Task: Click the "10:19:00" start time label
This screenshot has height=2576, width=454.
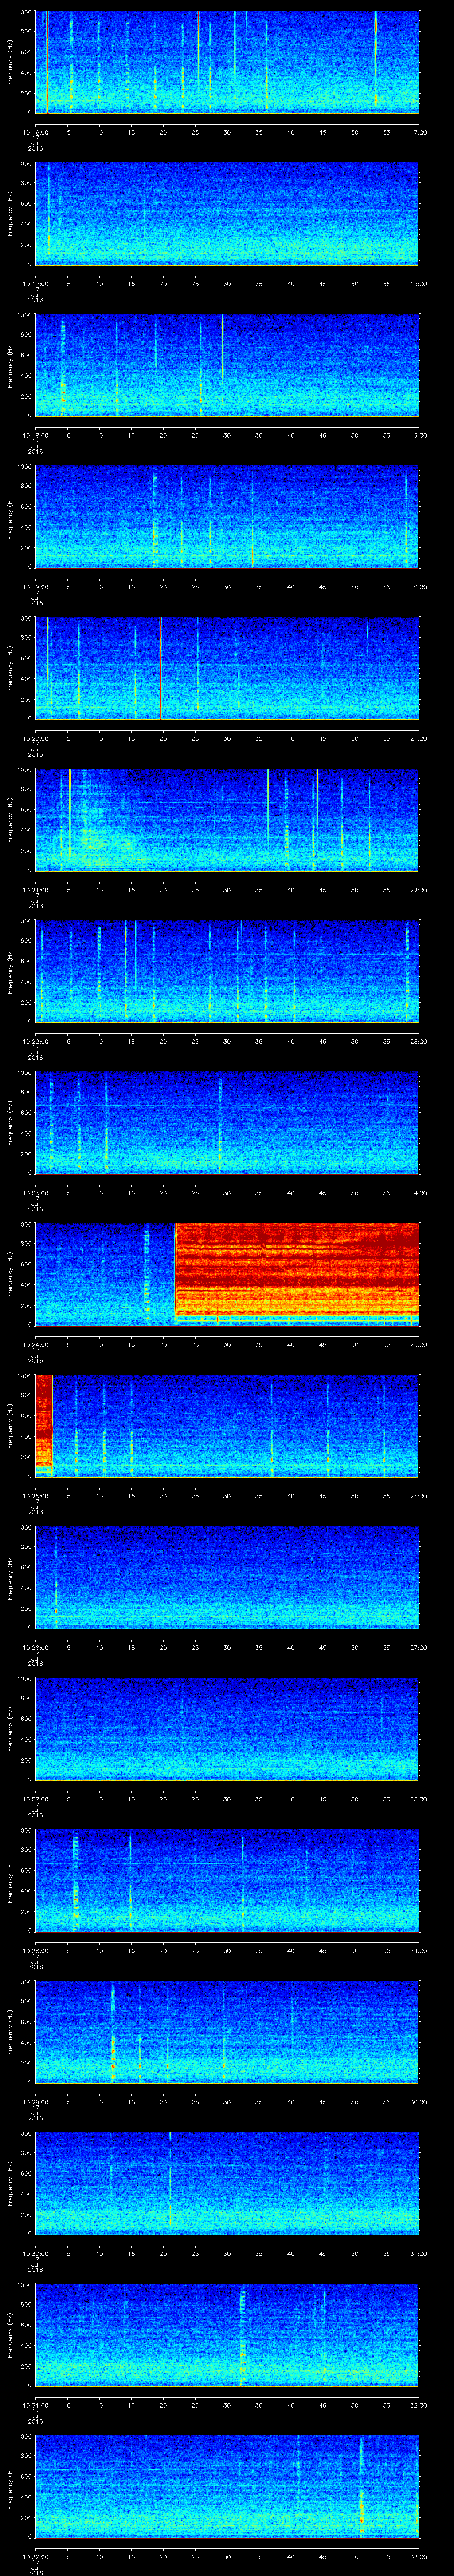Action: [x=36, y=587]
